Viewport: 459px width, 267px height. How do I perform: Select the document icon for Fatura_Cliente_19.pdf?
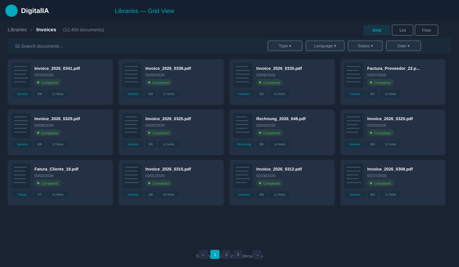[x=21, y=175]
